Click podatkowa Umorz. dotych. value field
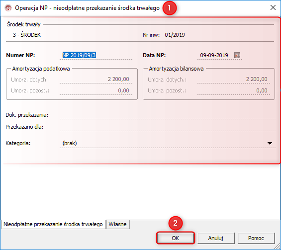 coord(96,79)
